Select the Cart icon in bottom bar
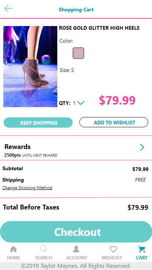Image resolution: width=152 pixels, height=270 pixels. pos(142,249)
